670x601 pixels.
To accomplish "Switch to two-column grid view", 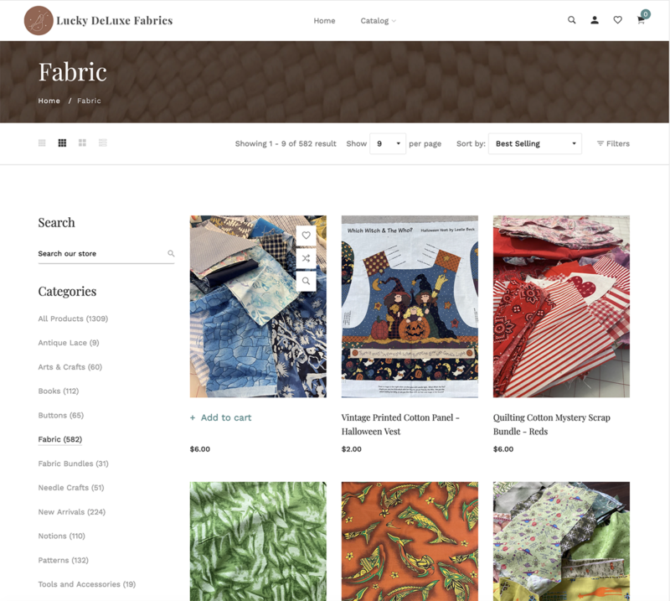I will tap(82, 142).
